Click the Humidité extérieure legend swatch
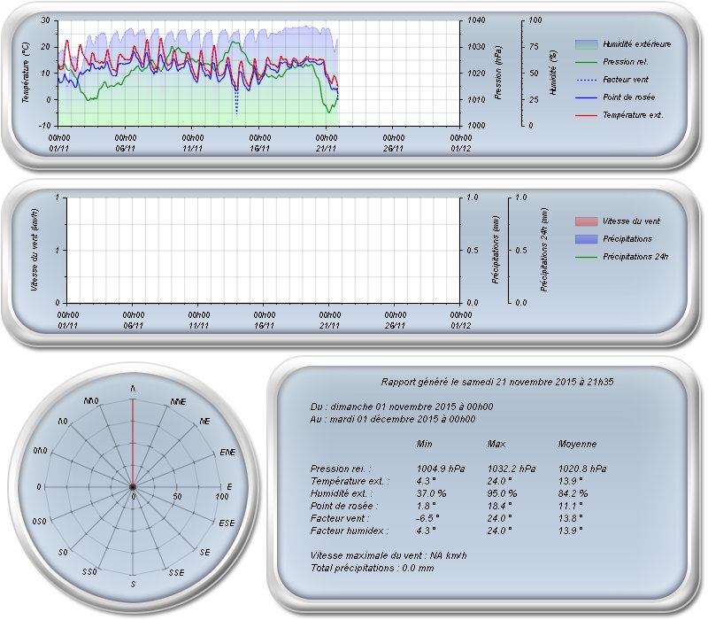 pos(586,44)
